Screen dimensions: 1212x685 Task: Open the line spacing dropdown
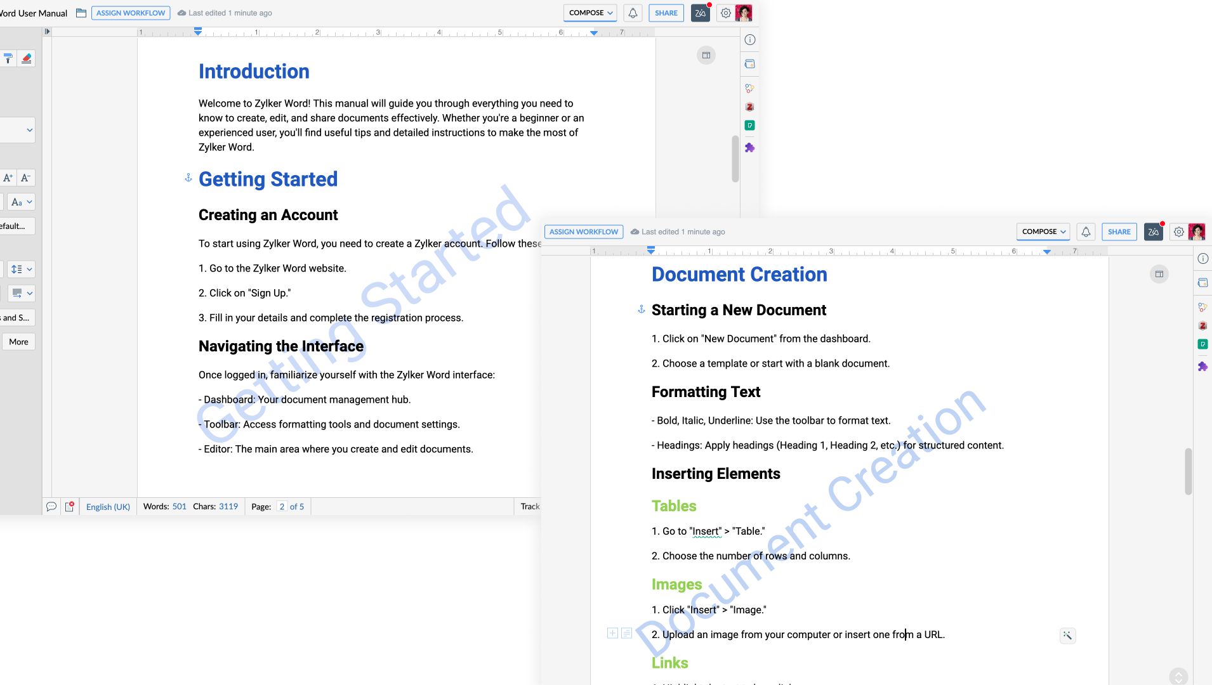tap(22, 269)
